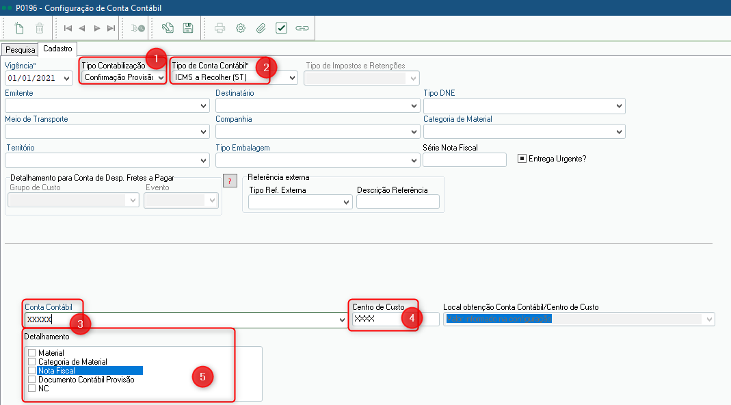
Task: Open the Tipo Ref. Externa dropdown
Action: tap(346, 202)
